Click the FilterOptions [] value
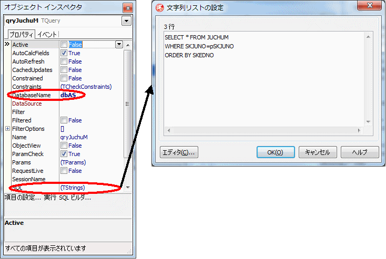 (x=62, y=129)
